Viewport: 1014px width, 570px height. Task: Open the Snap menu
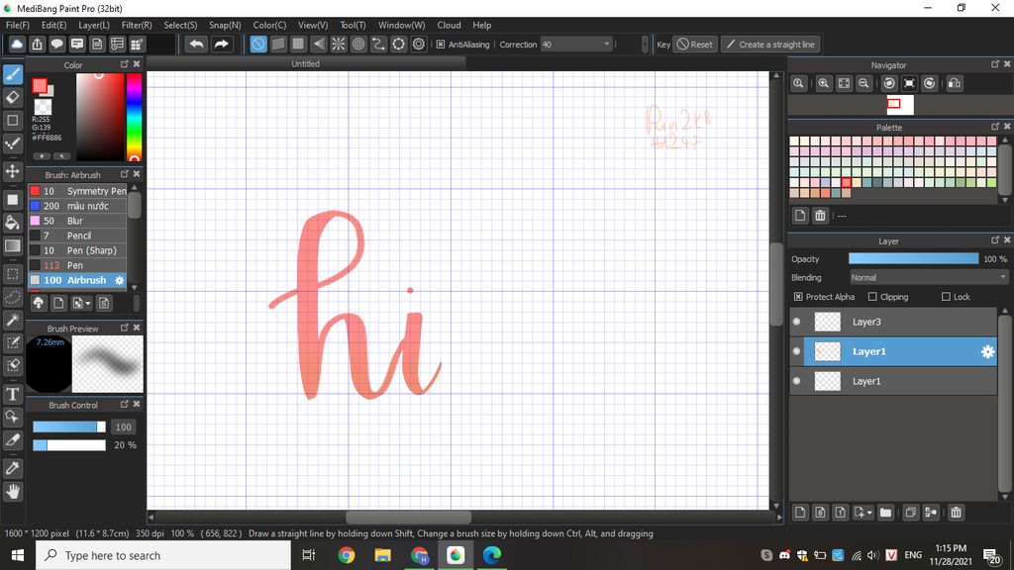click(225, 25)
